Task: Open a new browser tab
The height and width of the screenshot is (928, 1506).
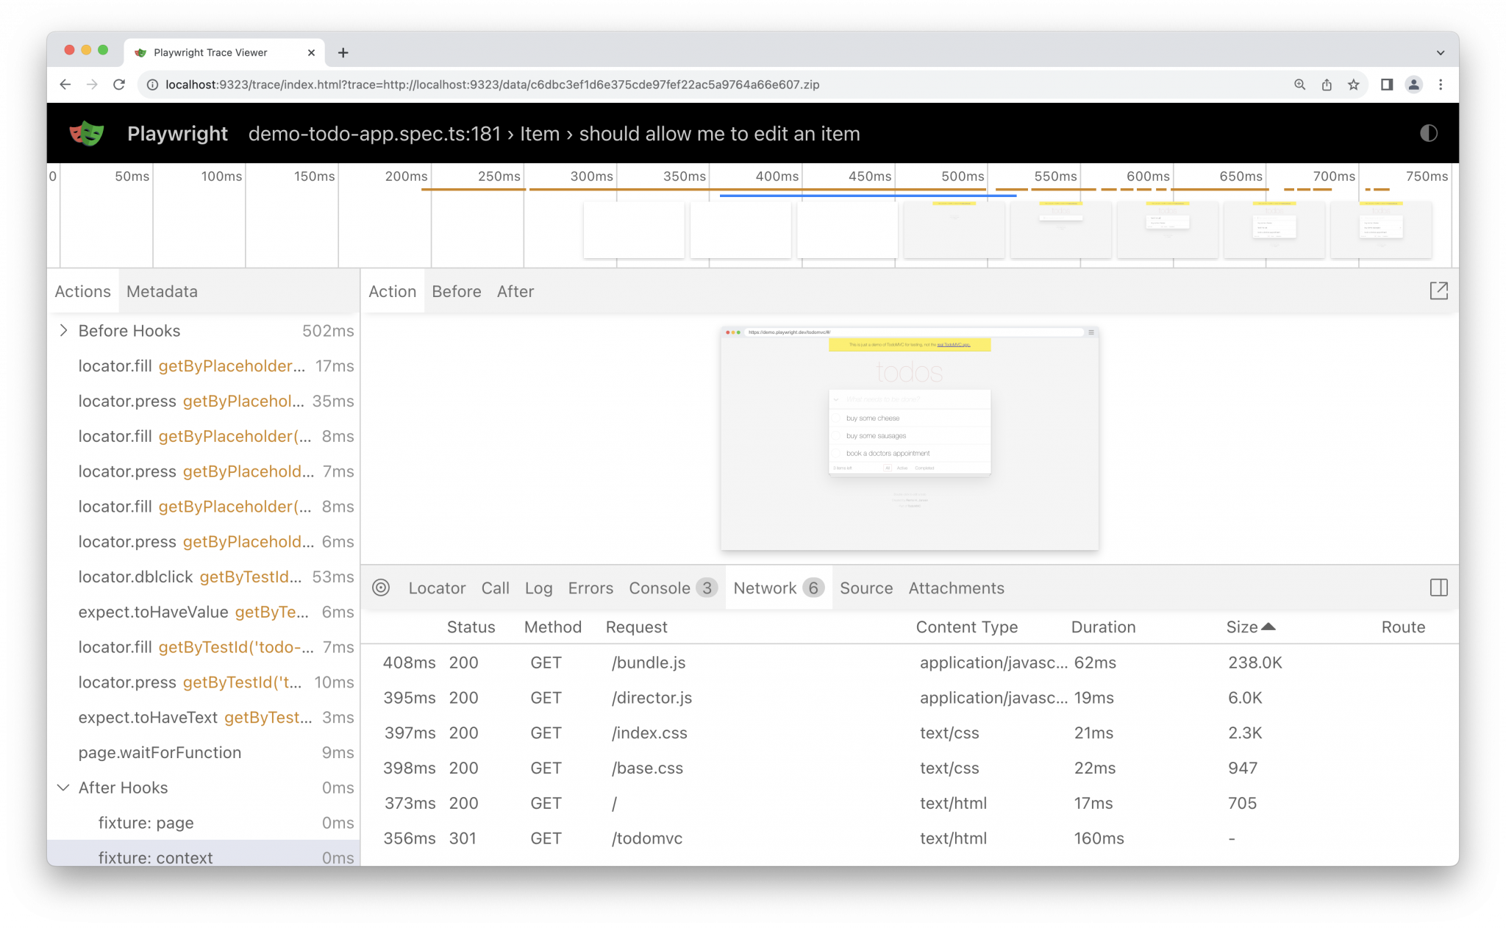Action: tap(343, 52)
